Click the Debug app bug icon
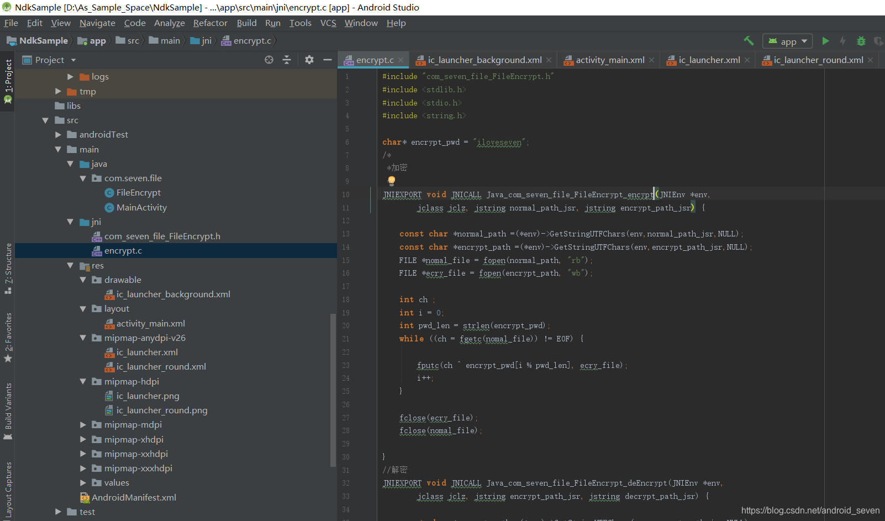Screen dimensions: 885x521 pyautogui.click(x=861, y=41)
